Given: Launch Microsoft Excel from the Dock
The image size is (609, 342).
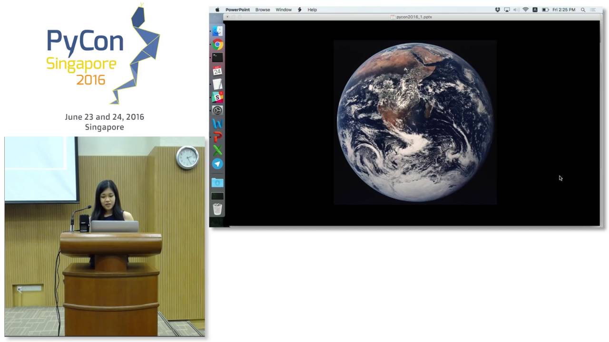Looking at the screenshot, I should coord(217,150).
